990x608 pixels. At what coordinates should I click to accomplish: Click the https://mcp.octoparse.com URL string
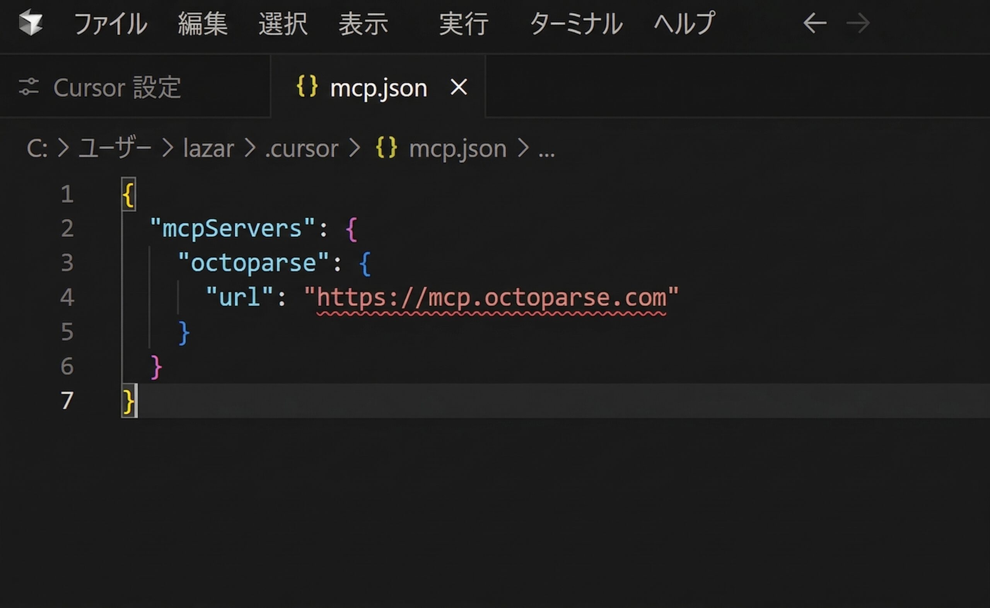click(x=491, y=298)
